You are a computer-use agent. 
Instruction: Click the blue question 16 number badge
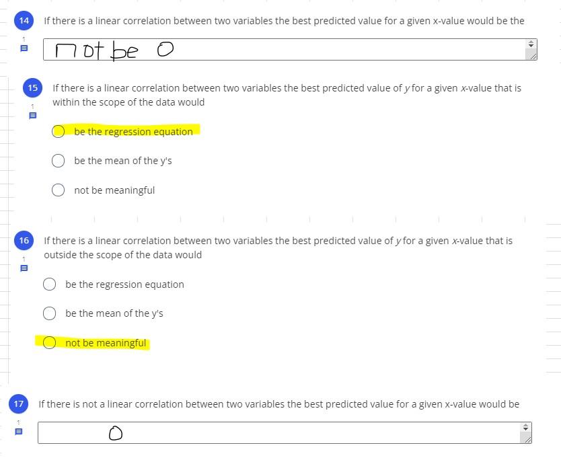[x=24, y=240]
